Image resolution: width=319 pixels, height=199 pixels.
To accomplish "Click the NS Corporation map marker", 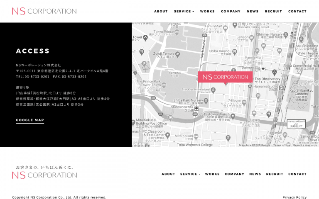I will 225,77.
